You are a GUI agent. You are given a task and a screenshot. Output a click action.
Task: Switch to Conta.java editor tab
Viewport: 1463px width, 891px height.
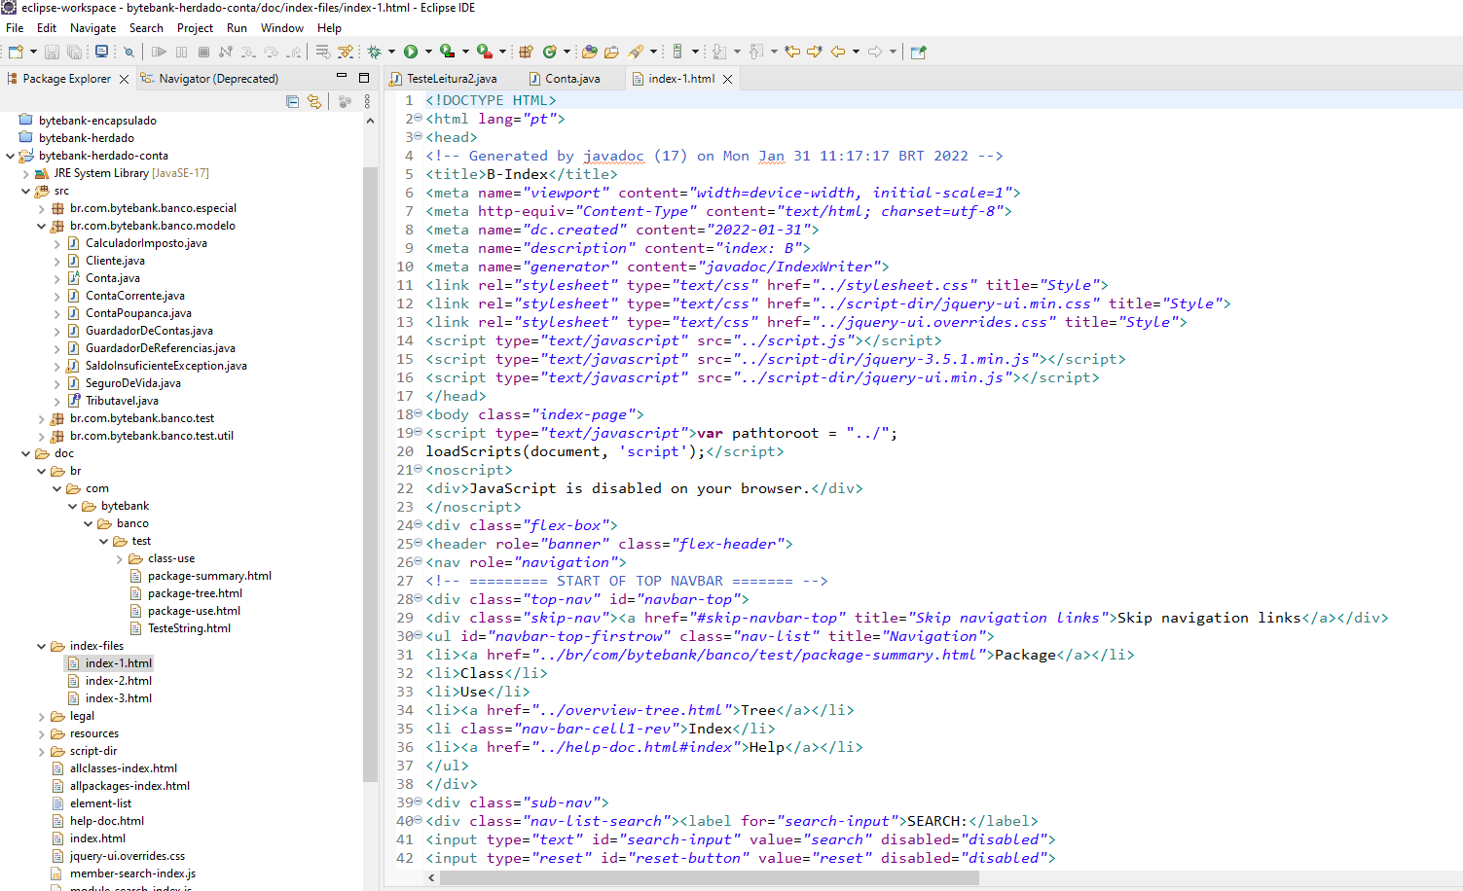[565, 79]
